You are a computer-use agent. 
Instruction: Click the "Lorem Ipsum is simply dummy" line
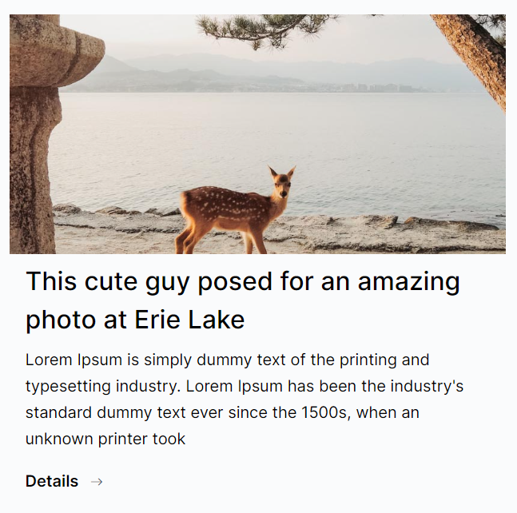coord(227,360)
